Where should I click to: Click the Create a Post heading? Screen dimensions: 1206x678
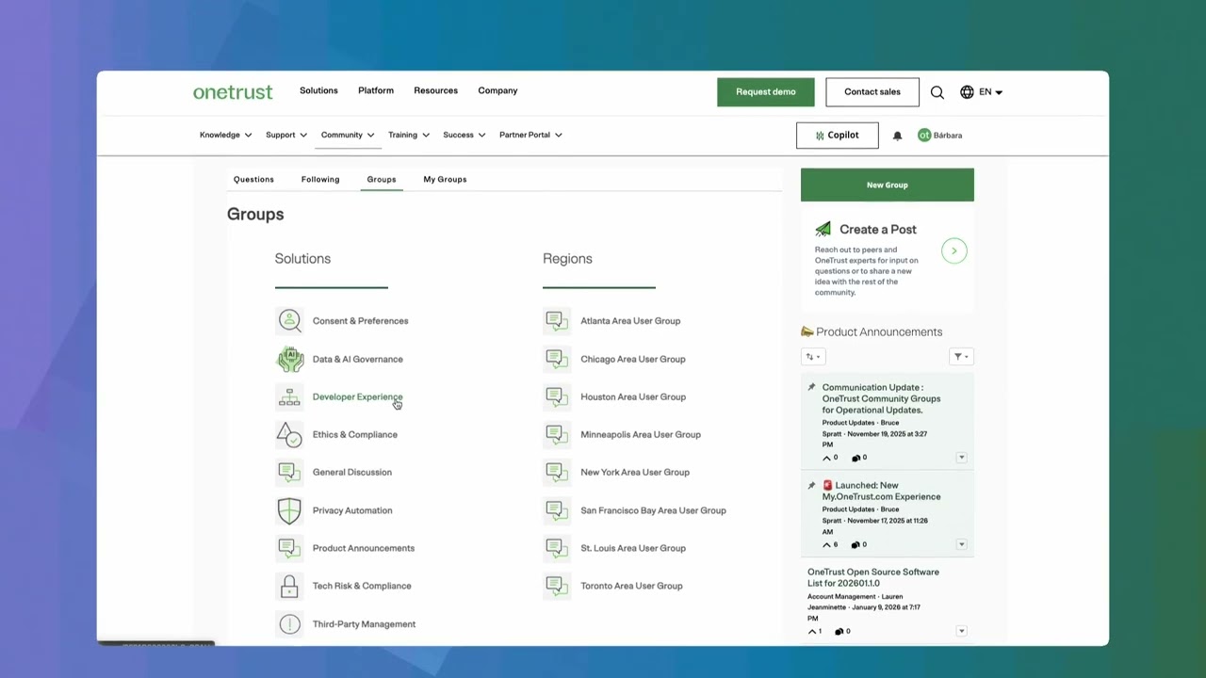pos(878,230)
